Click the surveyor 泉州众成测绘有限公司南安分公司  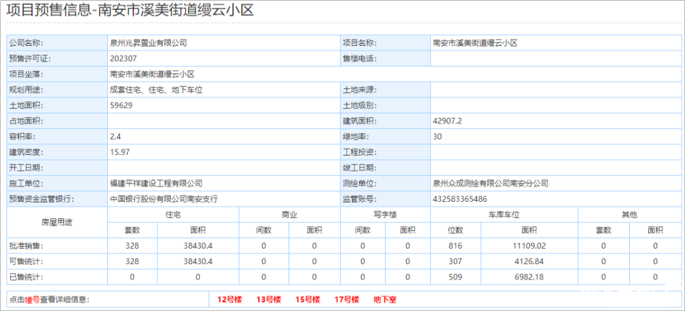pyautogui.click(x=490, y=183)
